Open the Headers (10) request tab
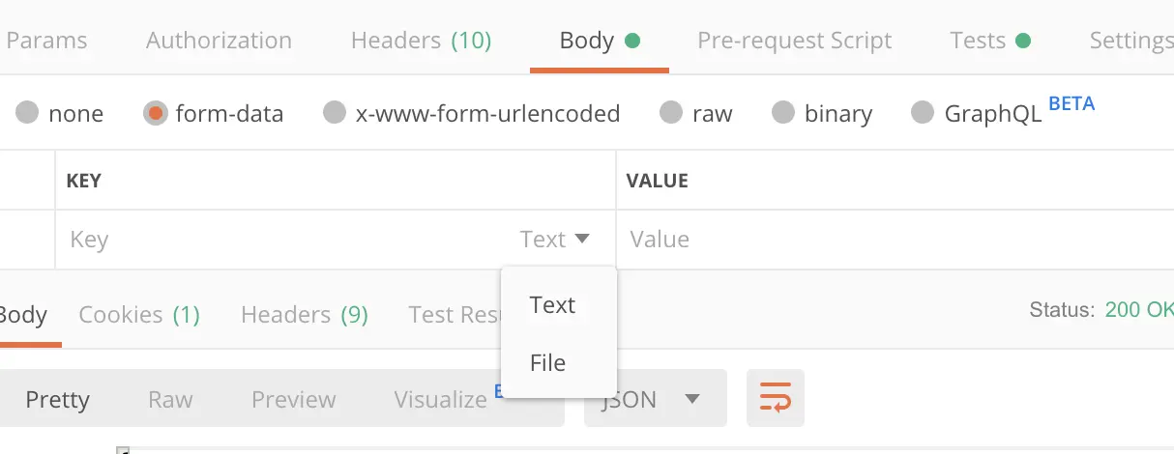Image resolution: width=1174 pixels, height=454 pixels. pos(421,41)
